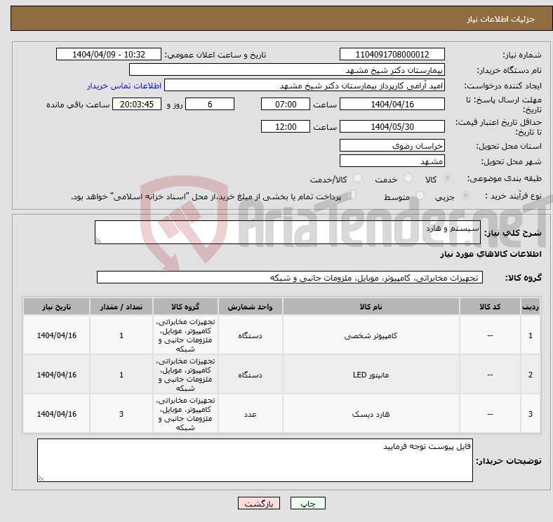This screenshot has height=522, width=553.
Task: Click the واحد شمارش column header
Action: coord(250,307)
